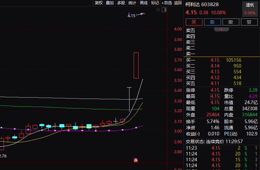
Task: Add stock with +自选 button
Action: pos(167,3)
